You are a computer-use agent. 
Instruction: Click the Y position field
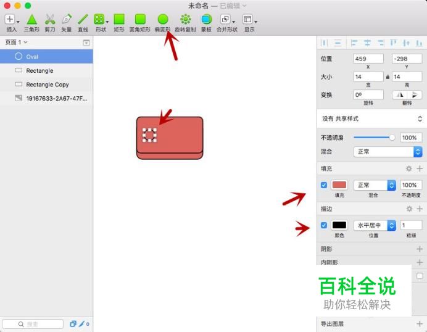[x=407, y=59]
